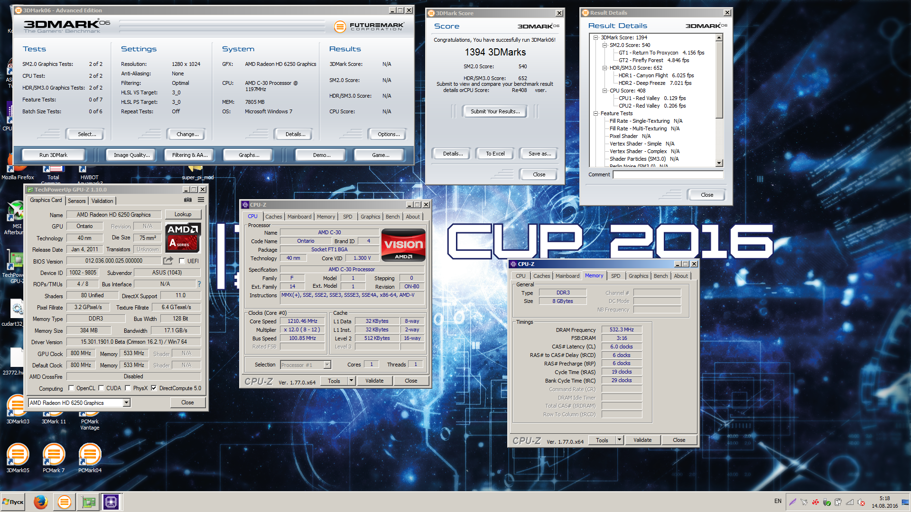The image size is (911, 512).
Task: Open Tools dropdown arrow in Memory CPU-Z
Action: coord(619,440)
